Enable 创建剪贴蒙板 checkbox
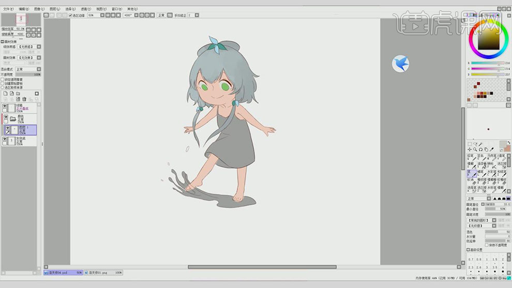The image size is (512, 288). 3,84
